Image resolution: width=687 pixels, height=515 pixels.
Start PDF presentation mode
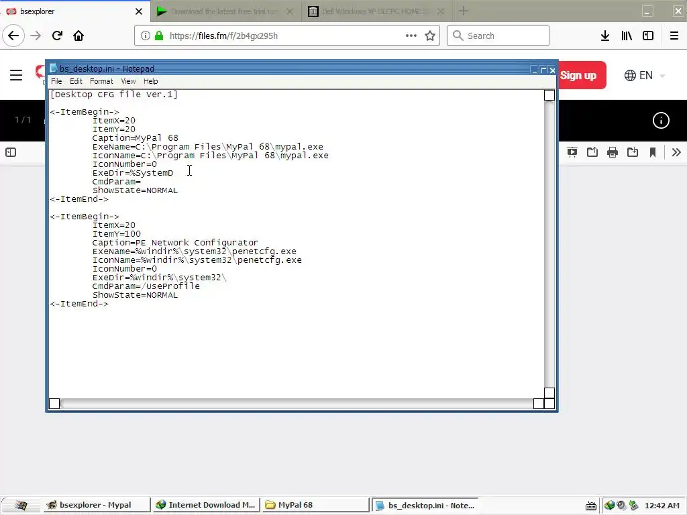point(572,152)
